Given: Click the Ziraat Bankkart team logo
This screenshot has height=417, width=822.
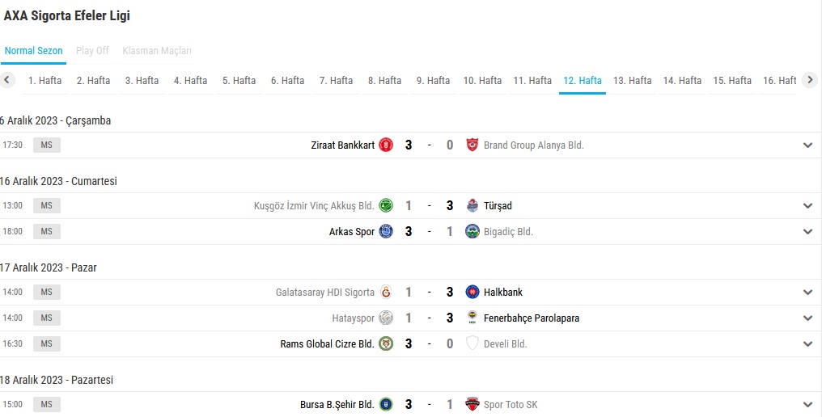Looking at the screenshot, I should coord(386,145).
